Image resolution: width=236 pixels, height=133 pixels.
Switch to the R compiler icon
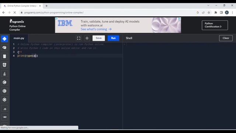coord(4,48)
